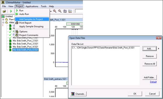This screenshot has height=99, width=163.
Task: Click the zoom out magnifier icon
Action: 60,11
